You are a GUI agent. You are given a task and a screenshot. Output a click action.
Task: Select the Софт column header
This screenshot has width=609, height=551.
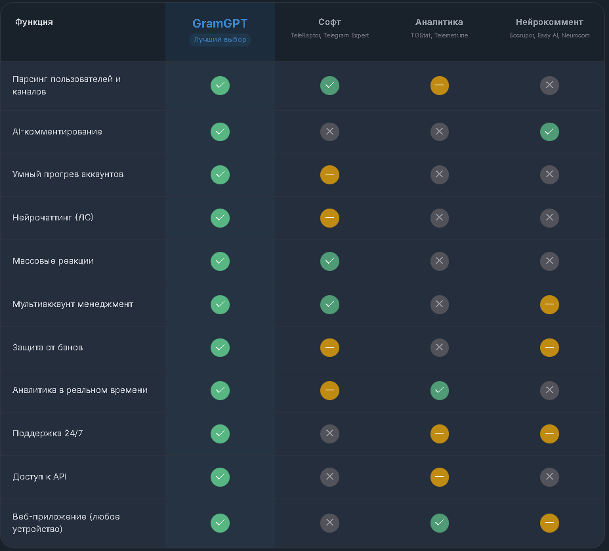(329, 22)
